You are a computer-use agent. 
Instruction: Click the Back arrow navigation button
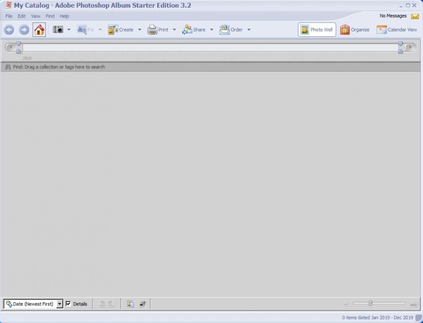click(9, 30)
